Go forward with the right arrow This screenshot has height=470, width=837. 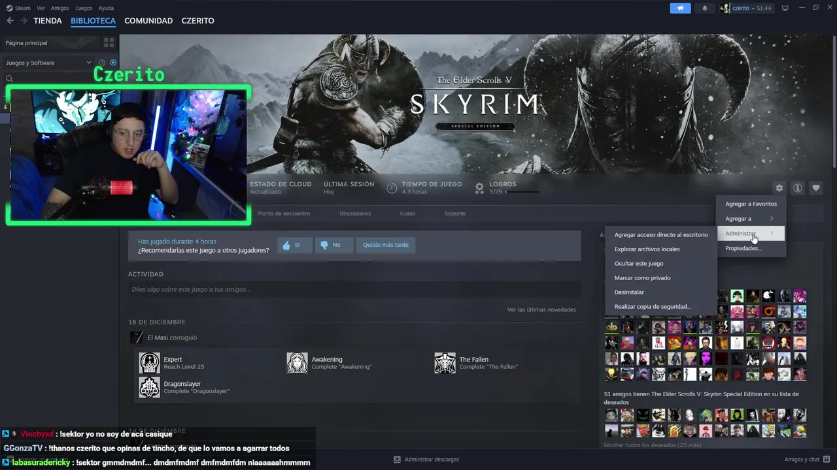pyautogui.click(x=24, y=21)
